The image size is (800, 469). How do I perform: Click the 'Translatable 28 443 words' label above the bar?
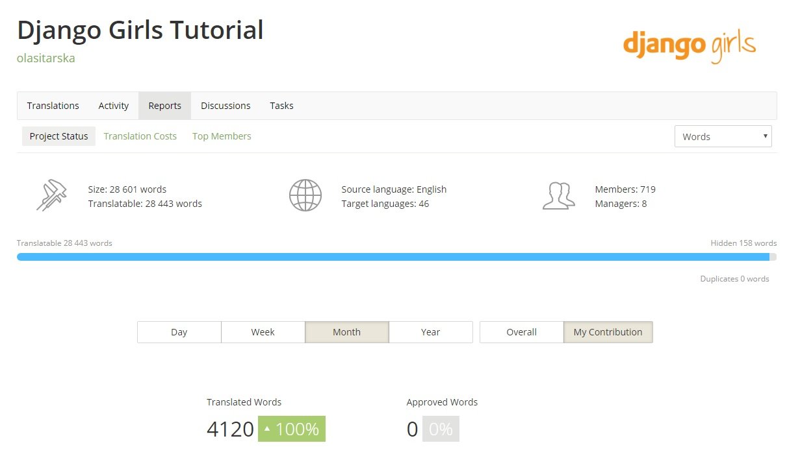[x=64, y=243]
